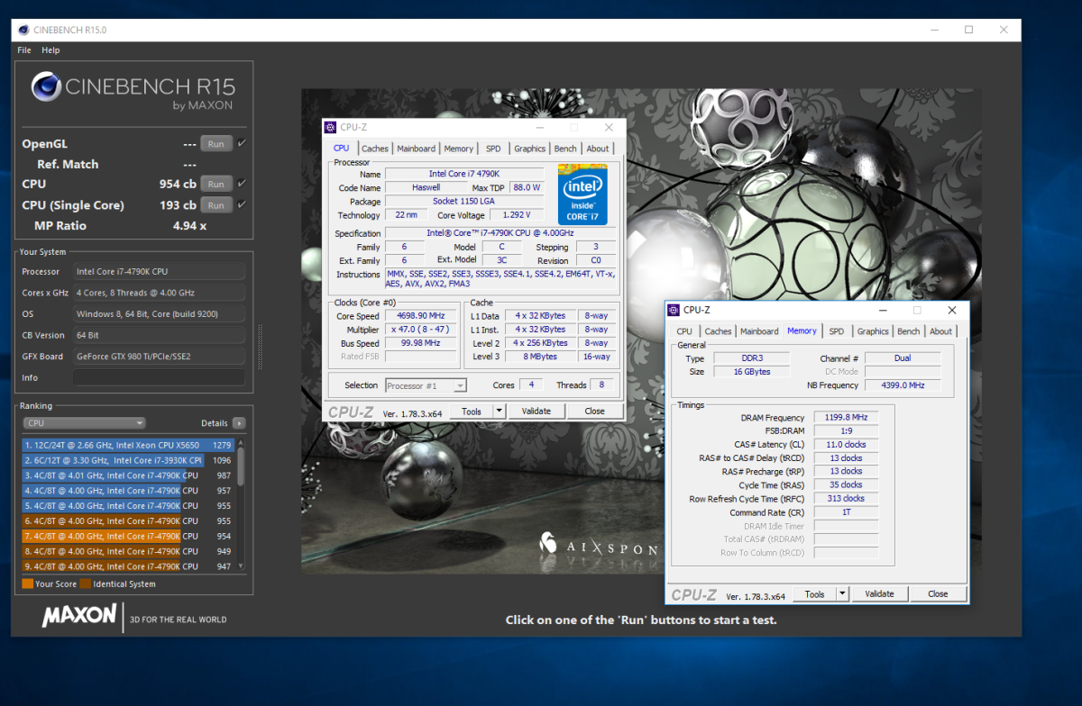Select the Xeon X5650 ranking entry scoring 1279
The height and width of the screenshot is (706, 1082).
click(x=128, y=445)
